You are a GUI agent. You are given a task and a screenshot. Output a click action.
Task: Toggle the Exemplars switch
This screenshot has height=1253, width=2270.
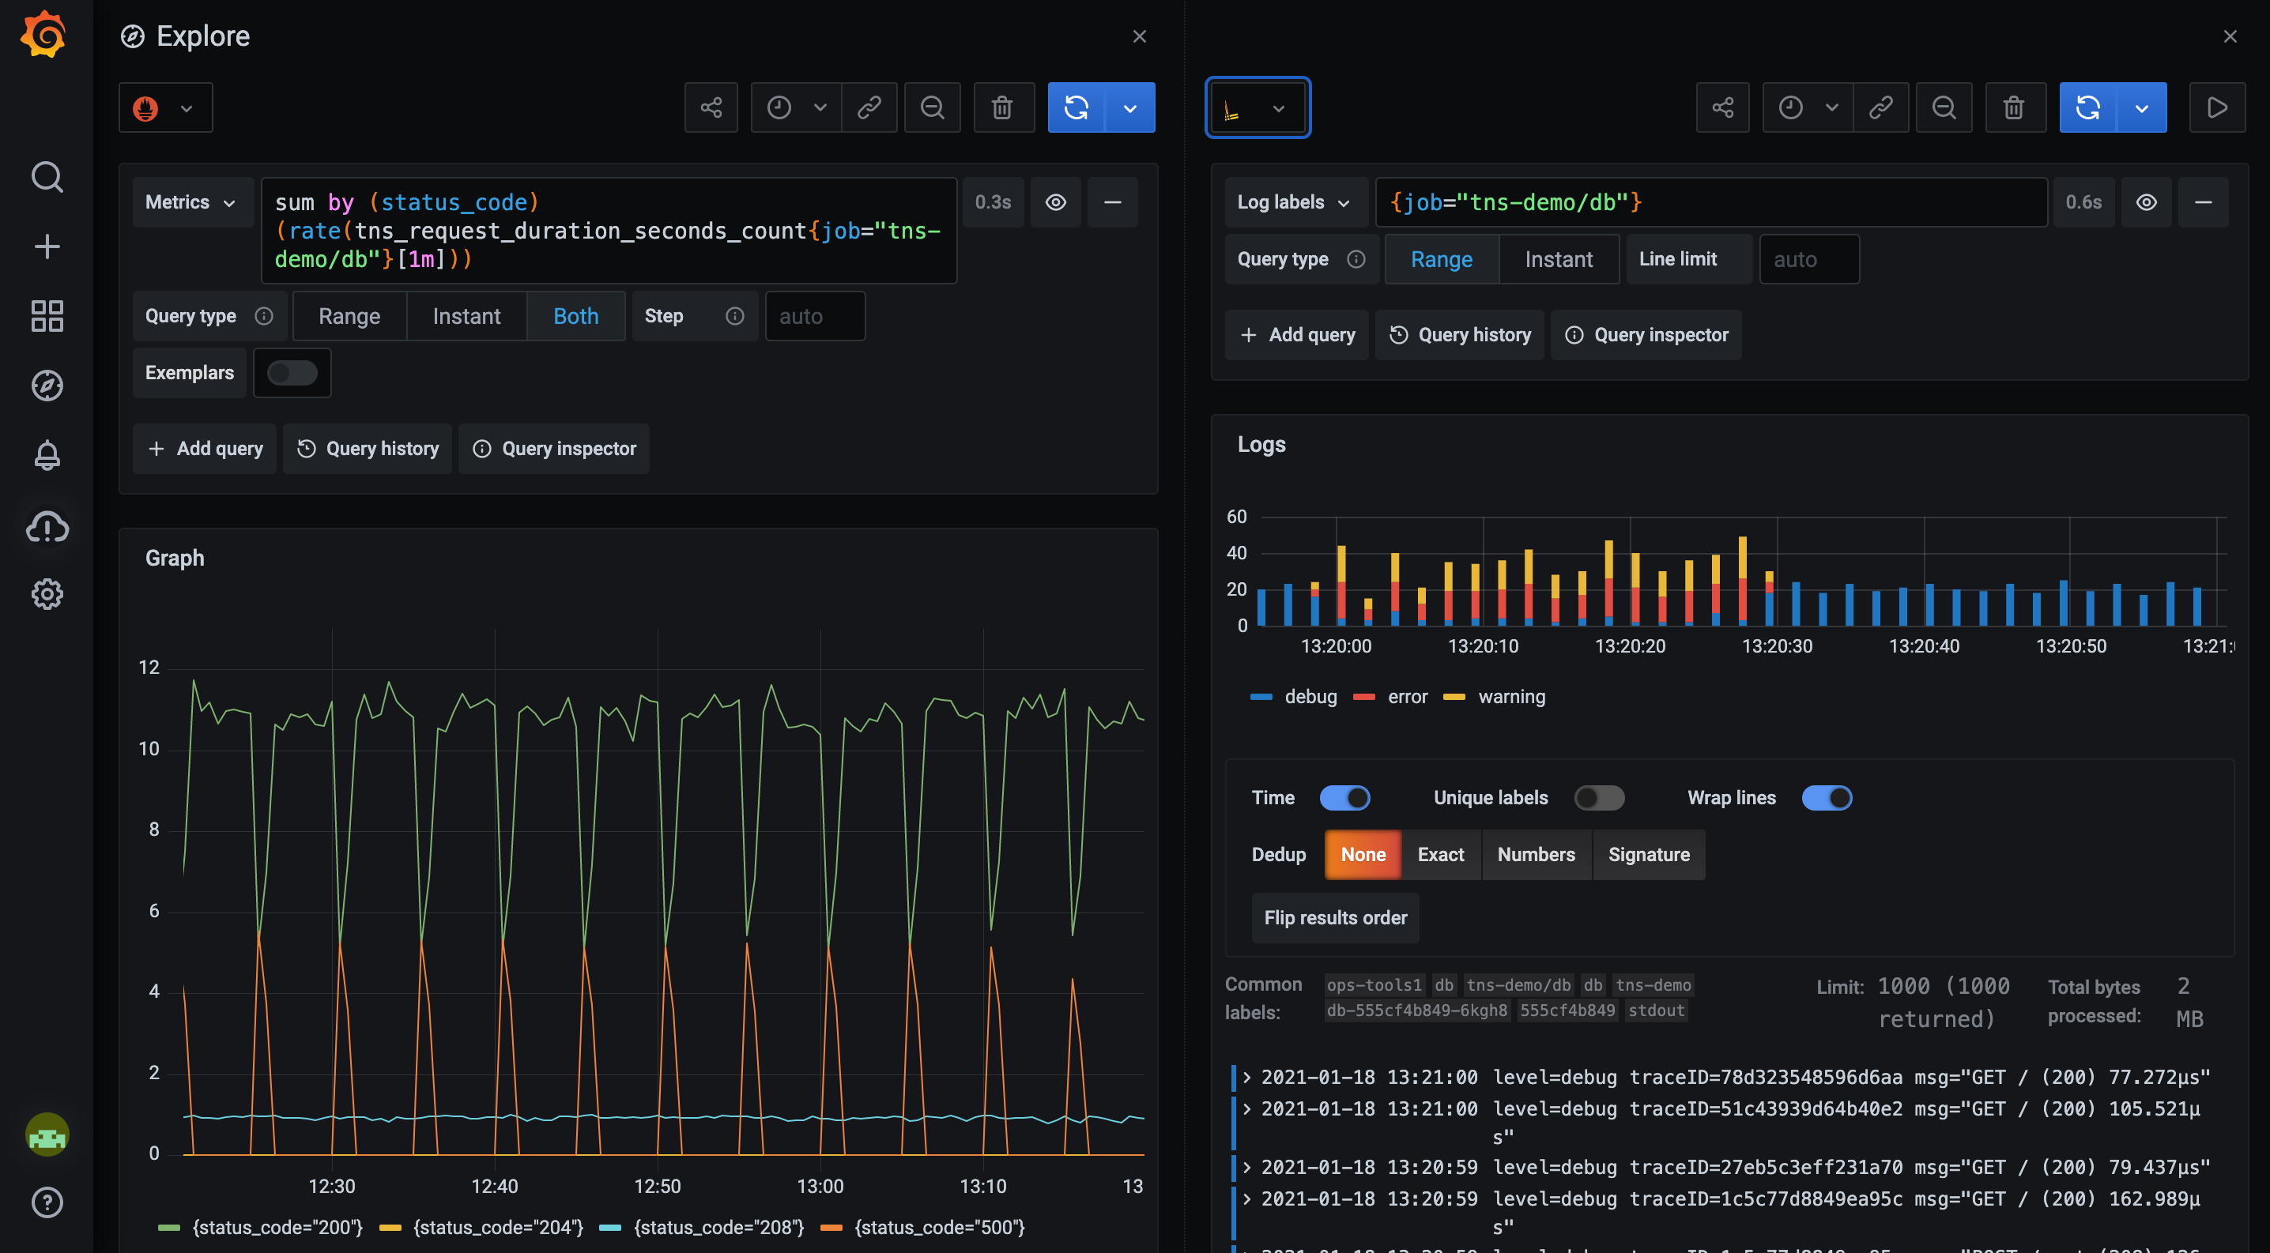[x=292, y=372]
